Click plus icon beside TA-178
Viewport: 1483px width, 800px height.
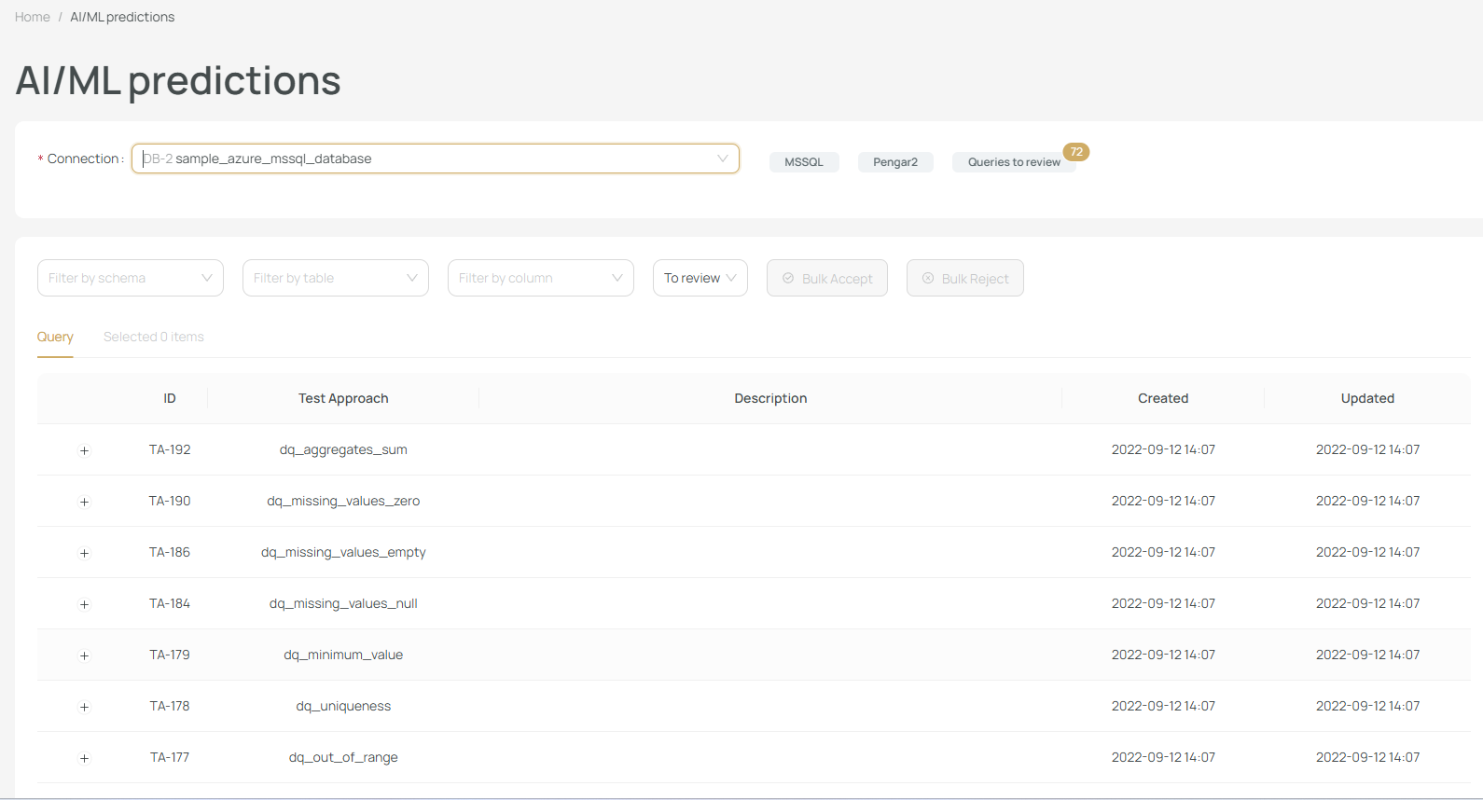[84, 707]
